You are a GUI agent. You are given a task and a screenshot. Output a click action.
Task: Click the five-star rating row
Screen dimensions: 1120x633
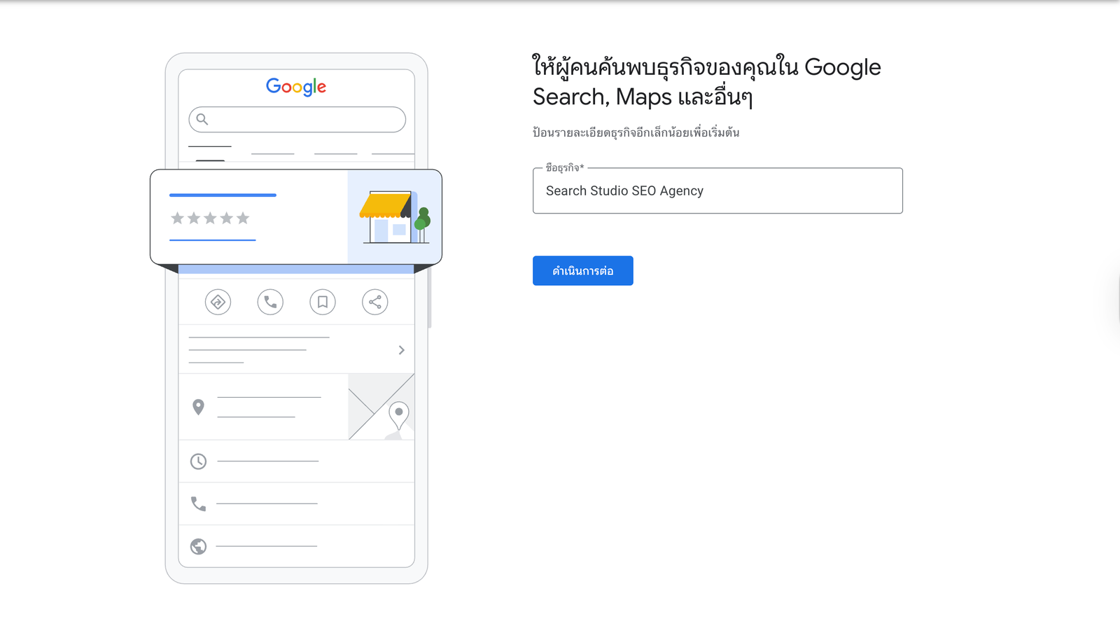[x=210, y=218]
